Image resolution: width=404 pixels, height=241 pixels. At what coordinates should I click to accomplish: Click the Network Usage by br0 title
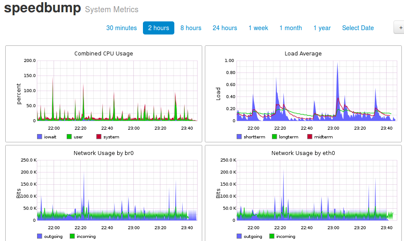104,153
